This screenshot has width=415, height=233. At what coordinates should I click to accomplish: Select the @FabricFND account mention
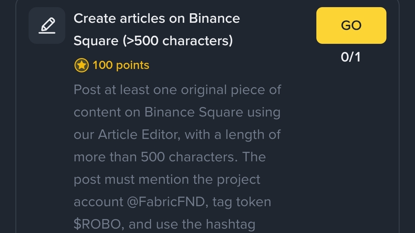coord(167,202)
